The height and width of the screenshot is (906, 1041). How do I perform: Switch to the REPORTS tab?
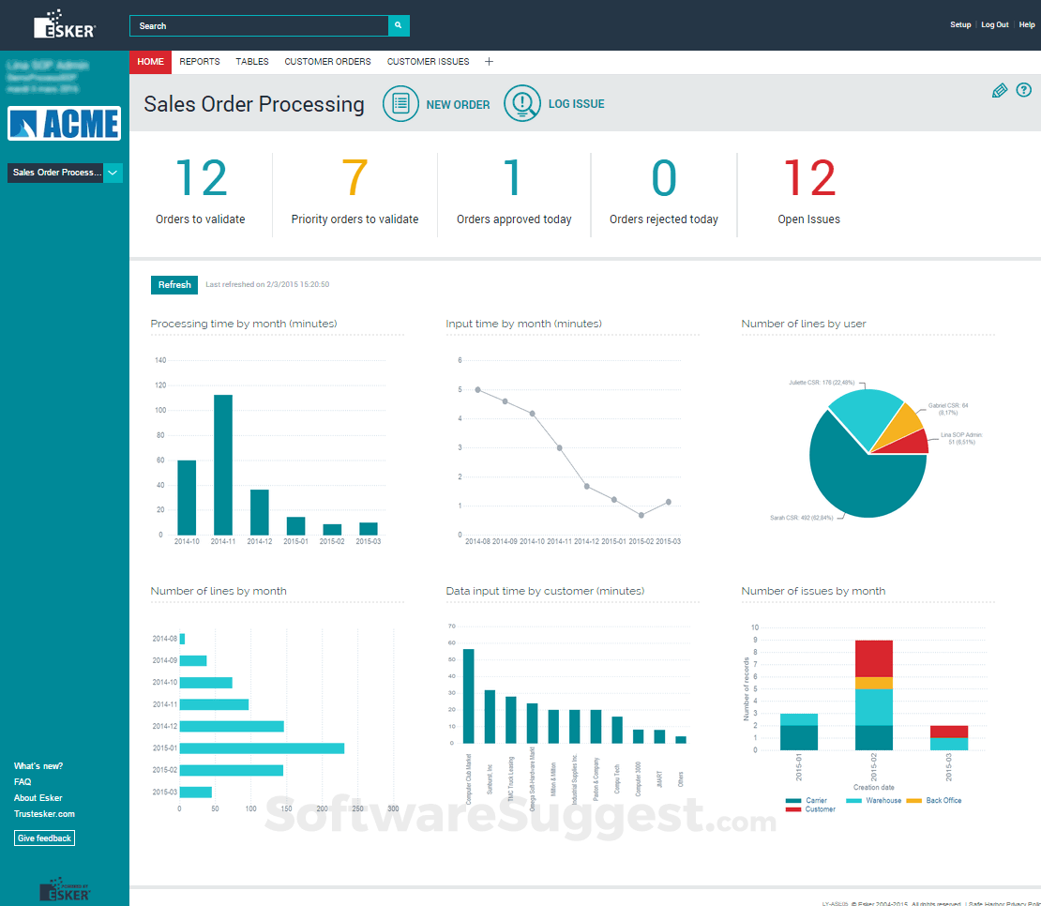pos(200,61)
